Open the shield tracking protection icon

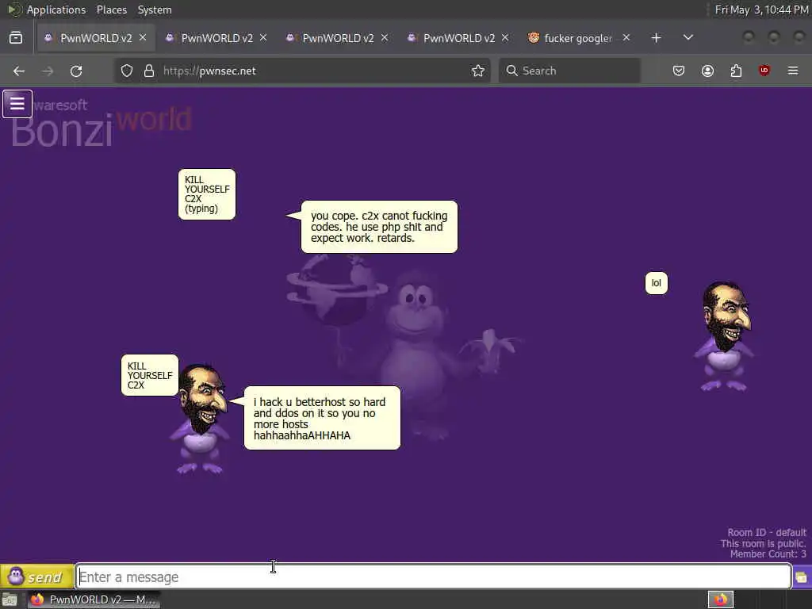click(x=127, y=71)
